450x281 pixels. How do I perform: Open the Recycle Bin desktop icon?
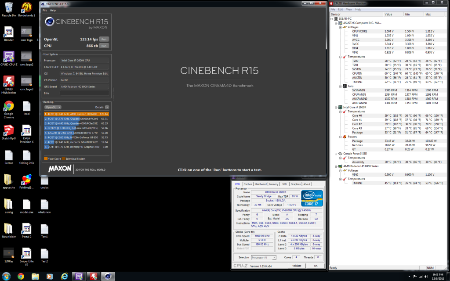click(x=9, y=10)
